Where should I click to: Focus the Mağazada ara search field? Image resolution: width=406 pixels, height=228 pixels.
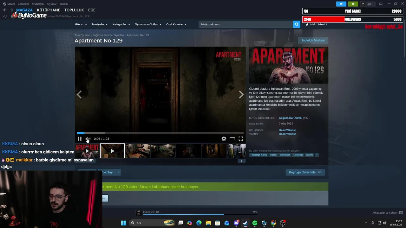246,24
